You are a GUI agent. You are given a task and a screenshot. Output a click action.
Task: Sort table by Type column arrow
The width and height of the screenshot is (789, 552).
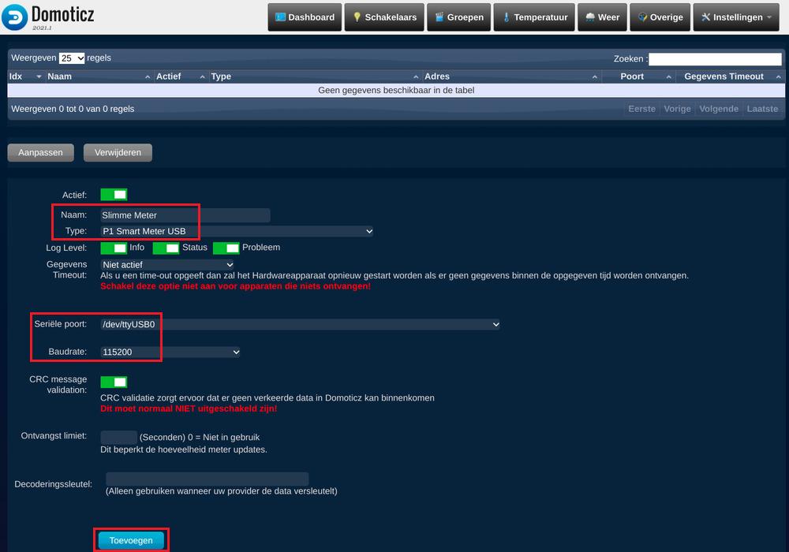click(416, 77)
